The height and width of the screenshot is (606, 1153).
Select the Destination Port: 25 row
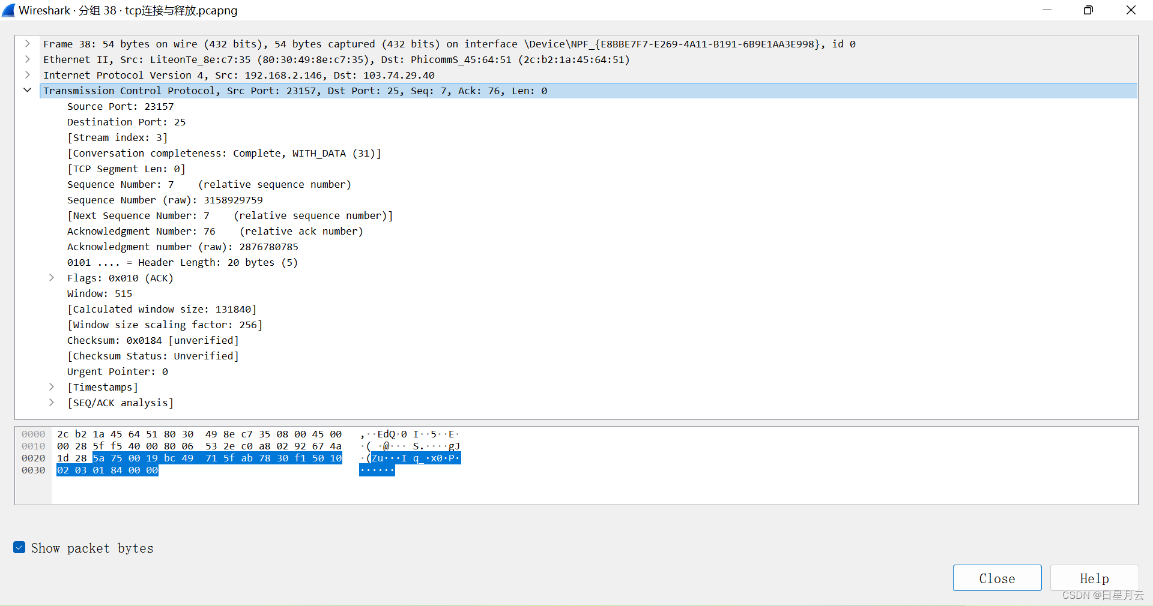click(x=126, y=122)
